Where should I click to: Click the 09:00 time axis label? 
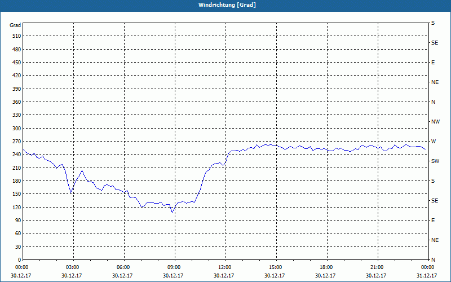point(175,267)
